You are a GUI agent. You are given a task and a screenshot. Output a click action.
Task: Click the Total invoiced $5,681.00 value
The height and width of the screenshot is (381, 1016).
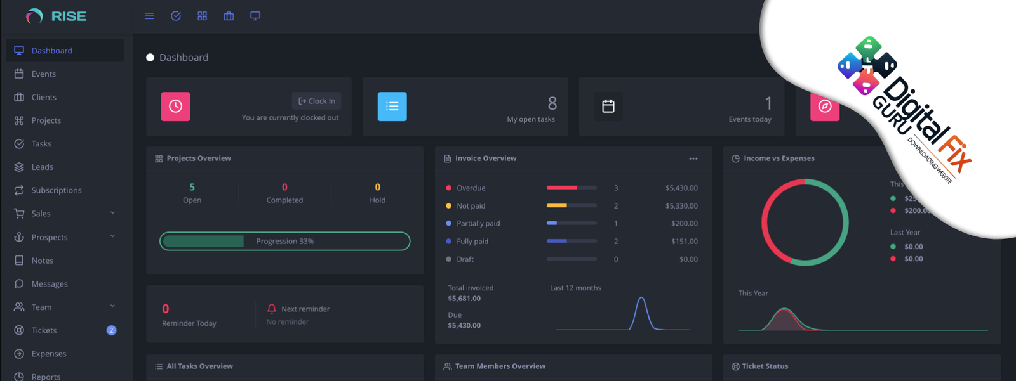pyautogui.click(x=464, y=299)
